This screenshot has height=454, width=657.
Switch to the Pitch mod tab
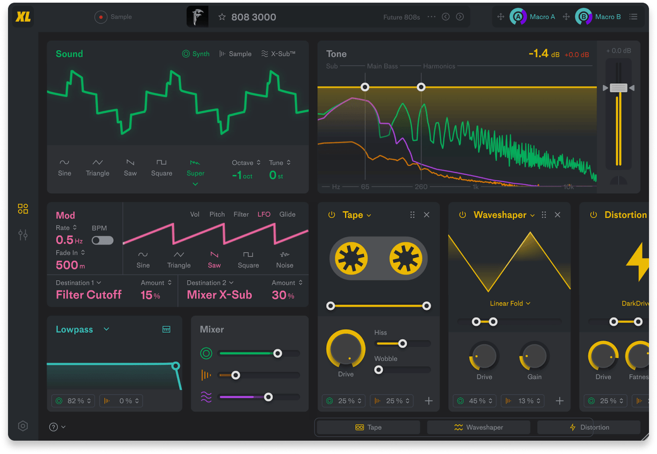pyautogui.click(x=217, y=215)
